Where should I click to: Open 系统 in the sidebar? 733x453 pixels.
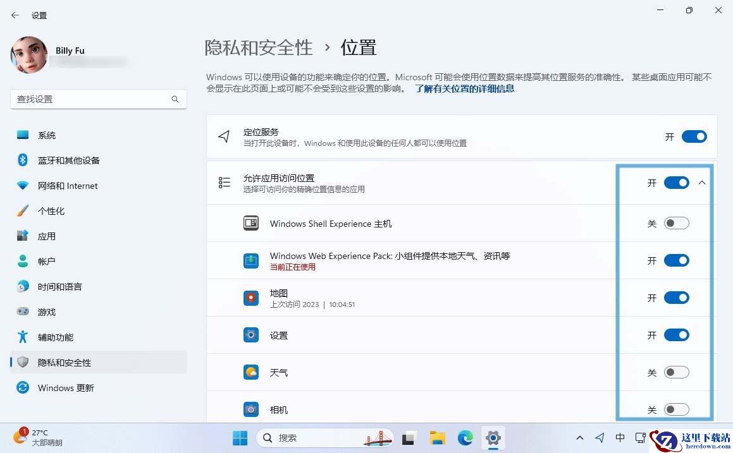(98, 135)
